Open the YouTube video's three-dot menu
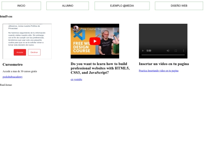The width and height of the screenshot is (207, 155). 113,29
